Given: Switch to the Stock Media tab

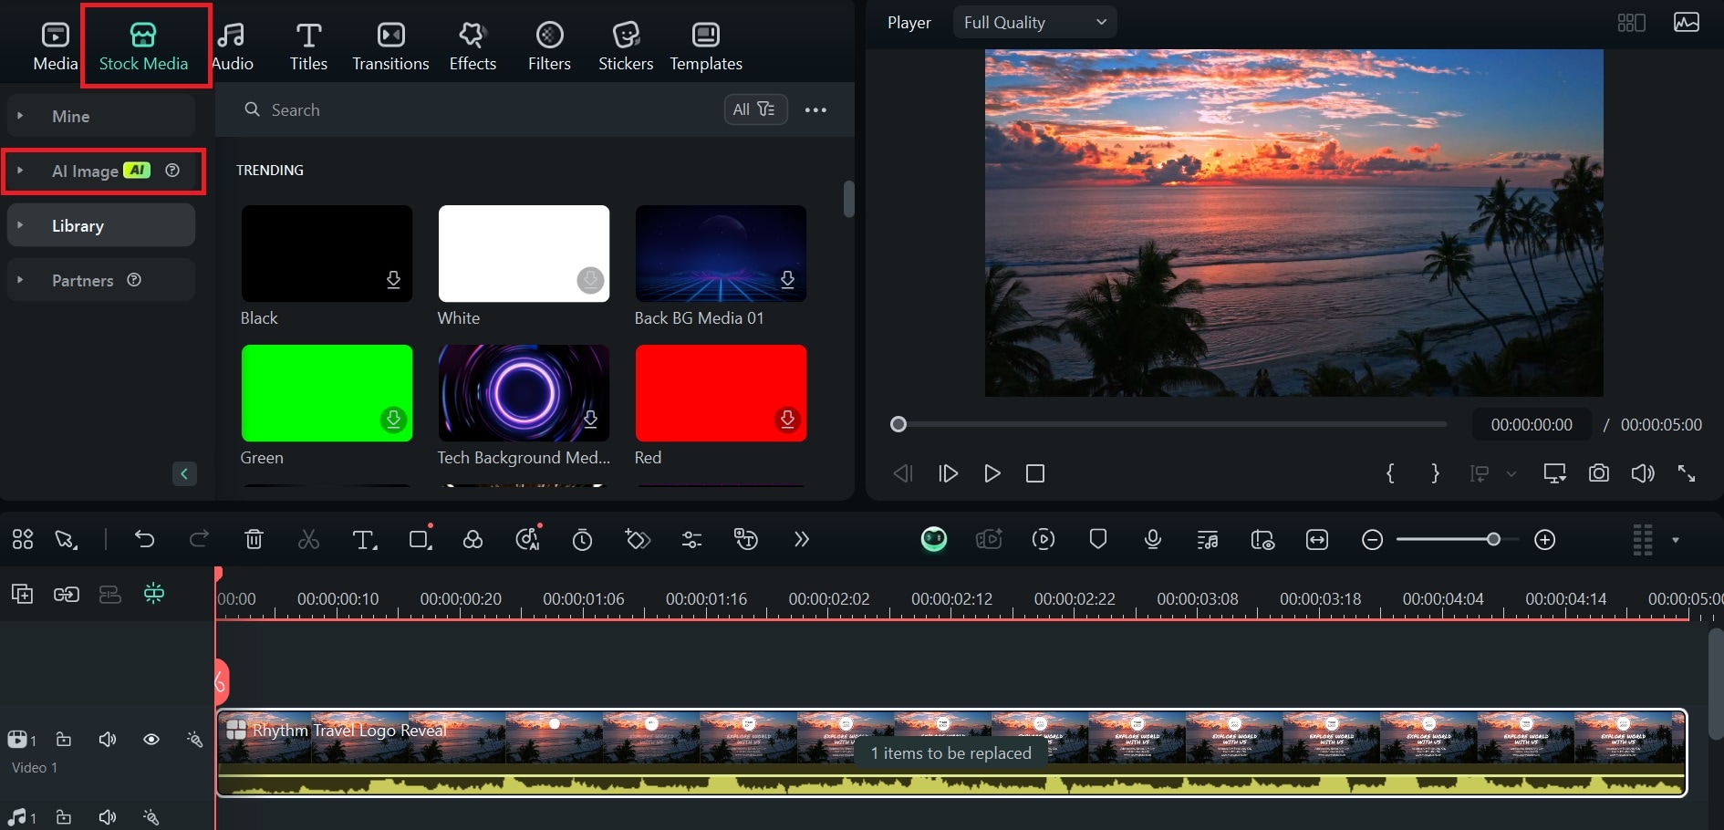Looking at the screenshot, I should (x=143, y=47).
